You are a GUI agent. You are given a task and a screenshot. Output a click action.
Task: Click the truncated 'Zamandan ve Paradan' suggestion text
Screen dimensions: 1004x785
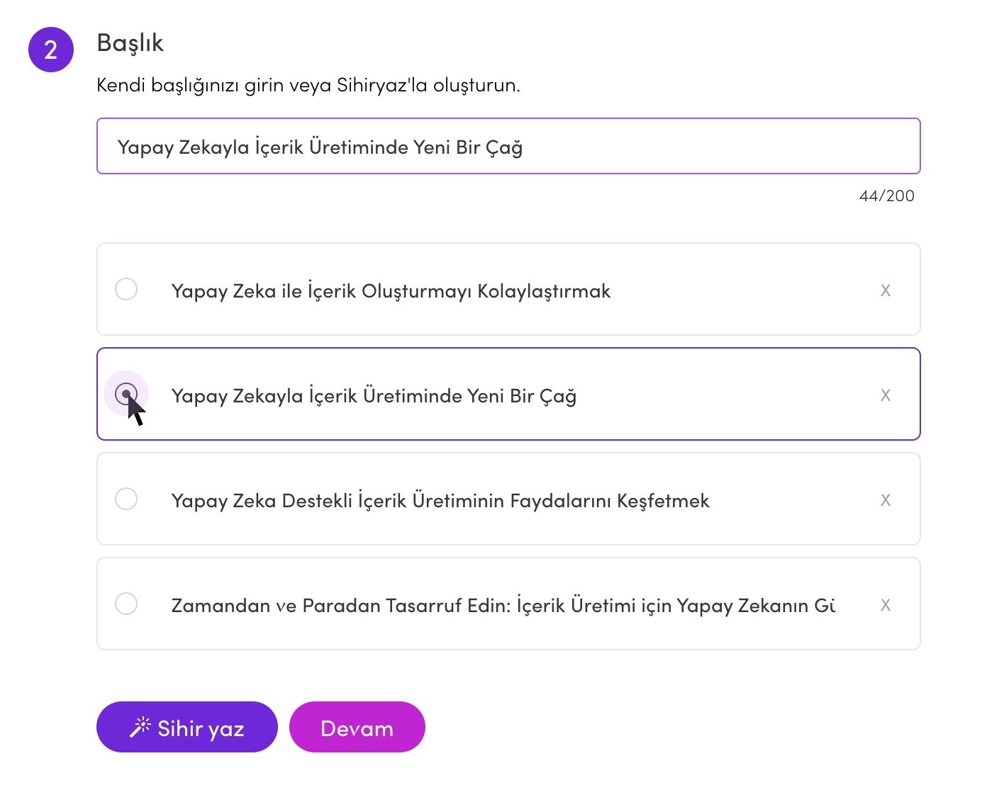pyautogui.click(x=503, y=606)
